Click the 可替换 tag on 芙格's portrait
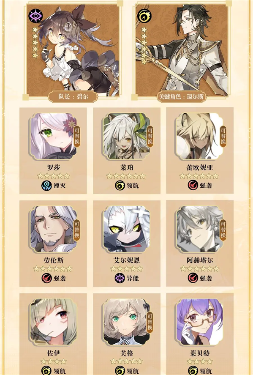Screen dimensions: 253x375 point(150,322)
